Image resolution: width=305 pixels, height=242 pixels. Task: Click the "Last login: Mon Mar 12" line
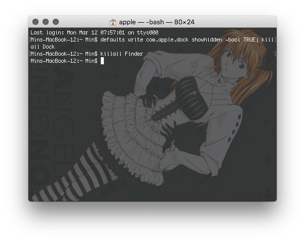pyautogui.click(x=94, y=32)
